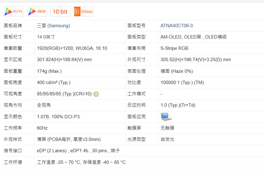Click the sRGB color gamut badge
This screenshot has height=173, width=264.
coord(37,11)
